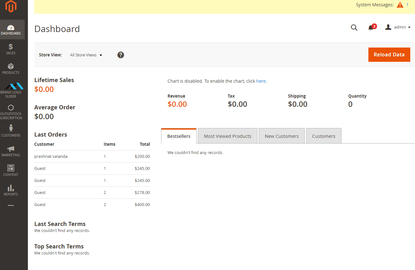Click the Magento logo icon
This screenshot has height=270, width=415.
(11, 6)
